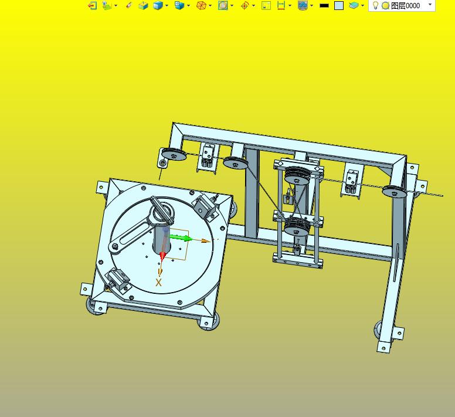This screenshot has width=455, height=417.
Task: Click the green arrow on the move handle
Action: [181, 238]
